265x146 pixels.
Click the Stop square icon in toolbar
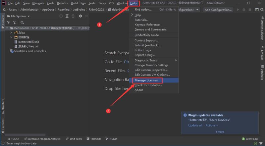coord(250,10)
